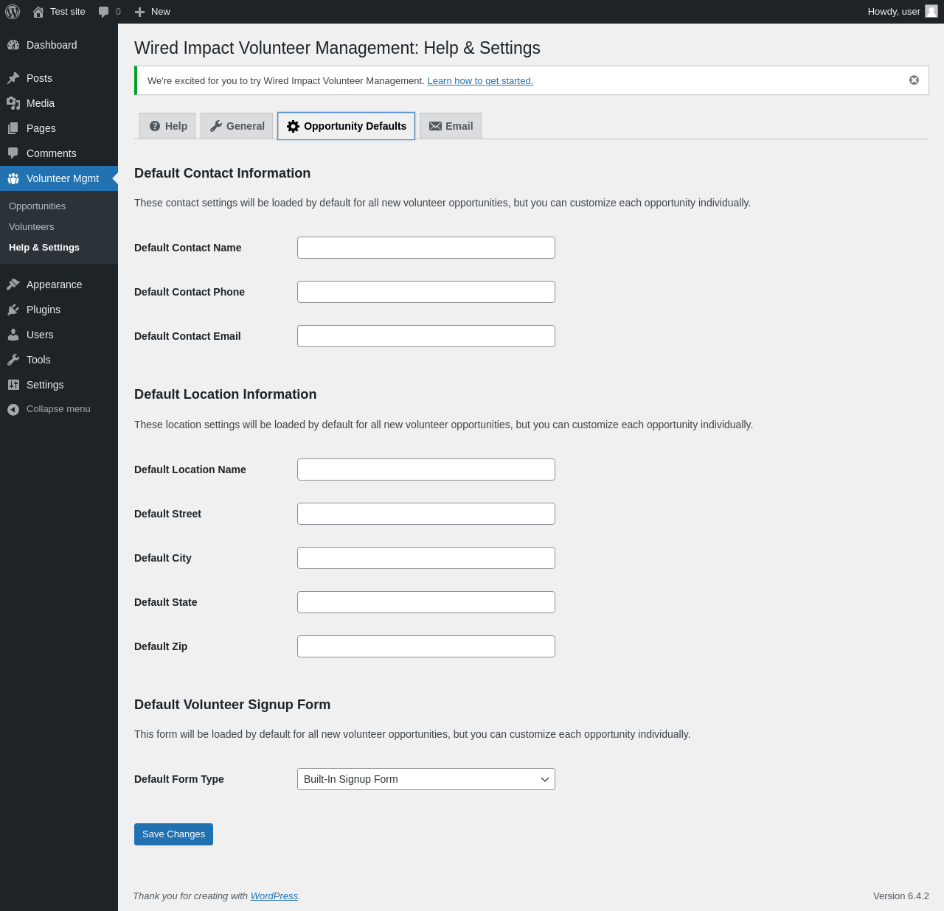The image size is (944, 911).
Task: Click the Default Contact Name field
Action: coord(426,248)
